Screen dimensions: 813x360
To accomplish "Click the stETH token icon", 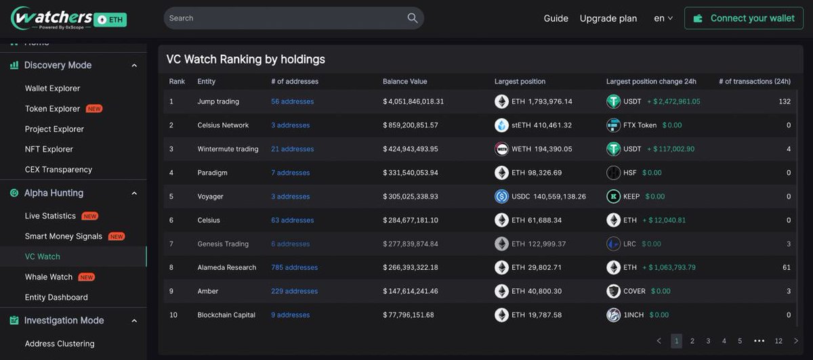I will point(501,125).
